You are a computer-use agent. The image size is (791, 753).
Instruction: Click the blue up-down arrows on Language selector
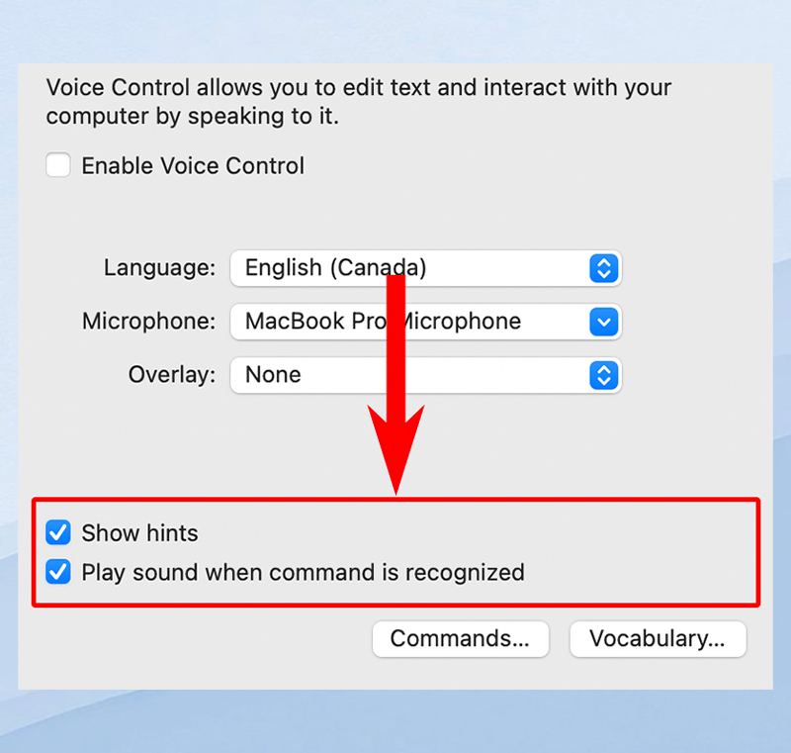click(603, 268)
